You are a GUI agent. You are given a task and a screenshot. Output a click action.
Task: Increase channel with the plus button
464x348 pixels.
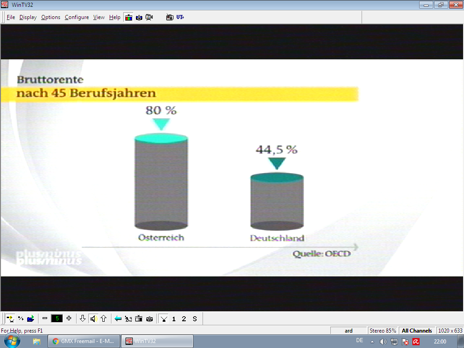tap(69, 319)
